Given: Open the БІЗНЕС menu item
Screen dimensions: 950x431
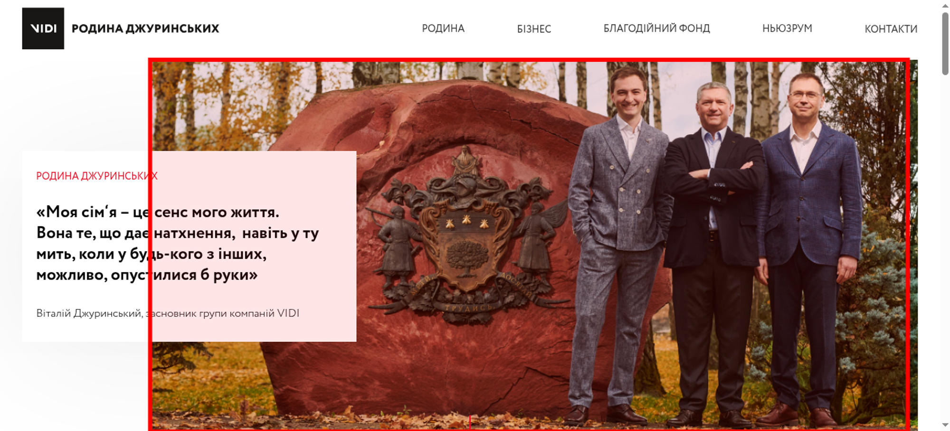Looking at the screenshot, I should pyautogui.click(x=534, y=29).
